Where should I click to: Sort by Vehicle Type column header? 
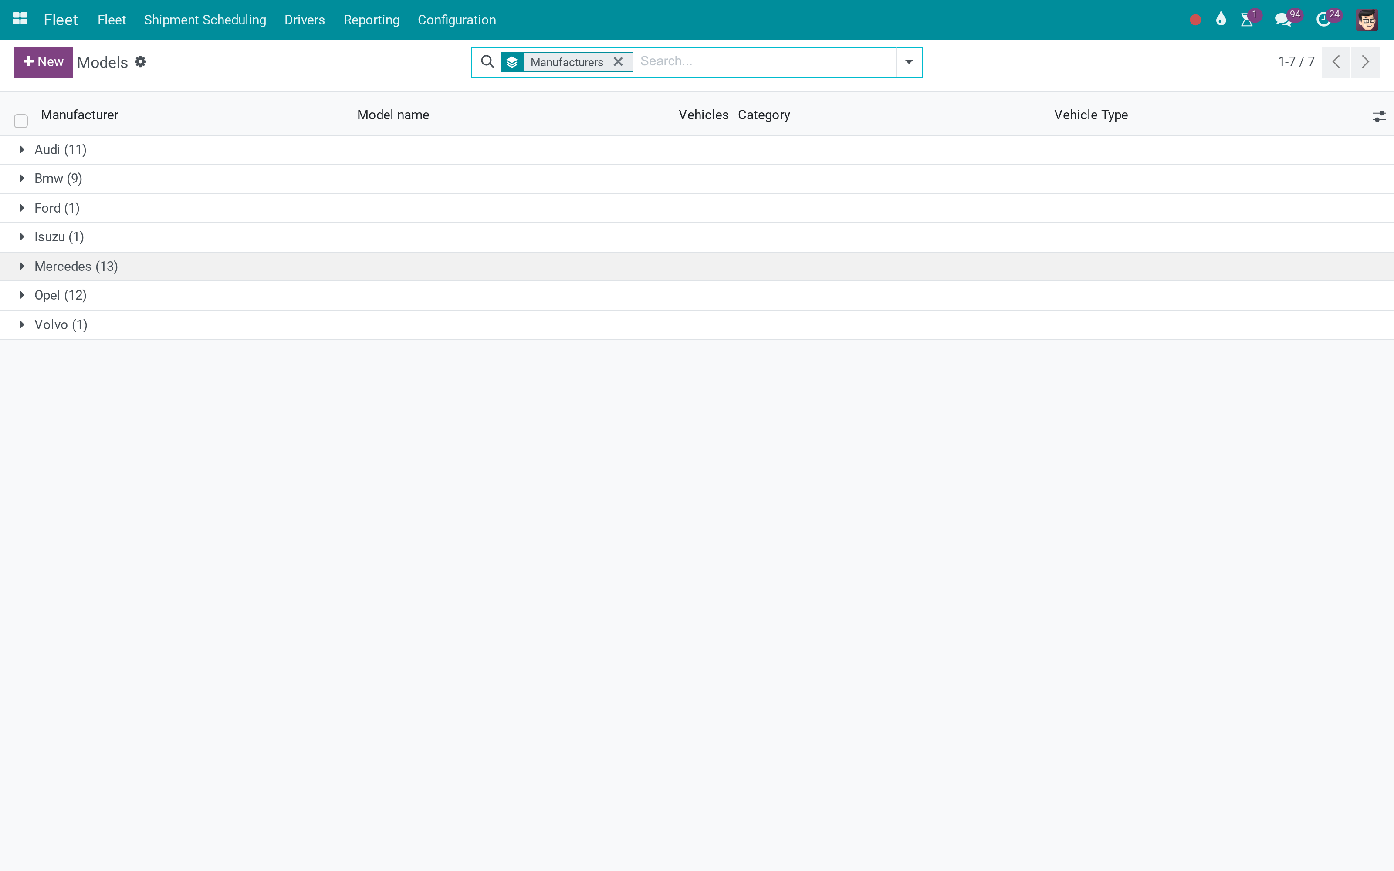1091,115
